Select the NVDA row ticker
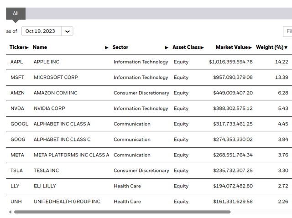This screenshot has width=292, height=218. click(17, 109)
